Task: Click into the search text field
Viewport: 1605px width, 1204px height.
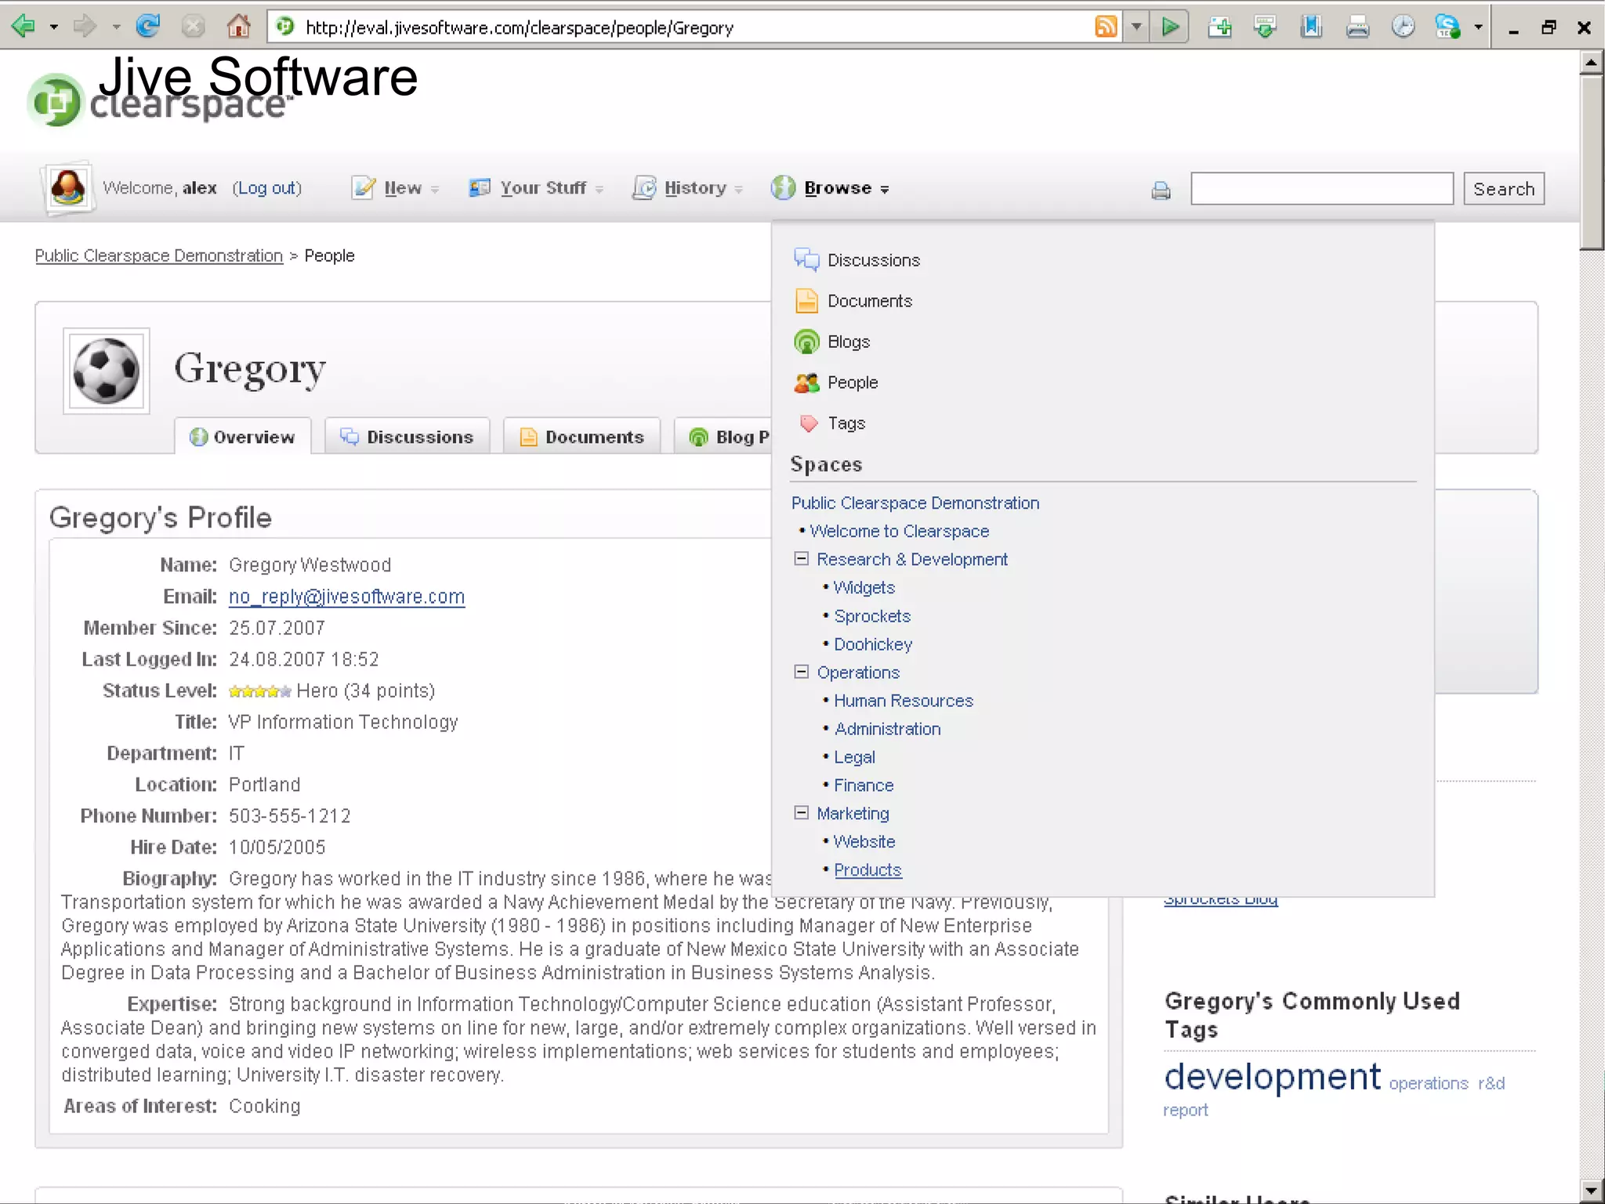Action: click(1321, 189)
